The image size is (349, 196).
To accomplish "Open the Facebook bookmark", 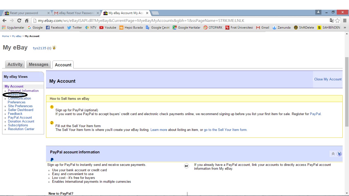I will pyautogui.click(x=55, y=28).
